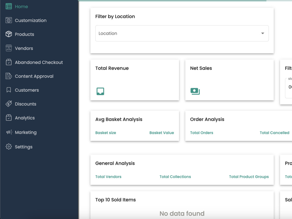Click the No data found message

[x=182, y=213]
